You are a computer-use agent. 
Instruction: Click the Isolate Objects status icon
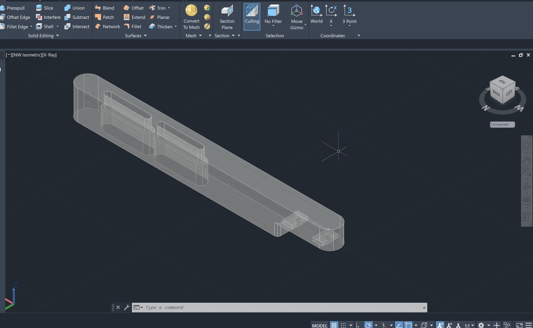click(x=506, y=325)
